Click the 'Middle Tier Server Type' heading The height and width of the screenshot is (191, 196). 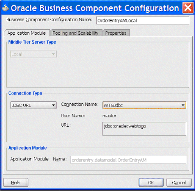pos(32,42)
